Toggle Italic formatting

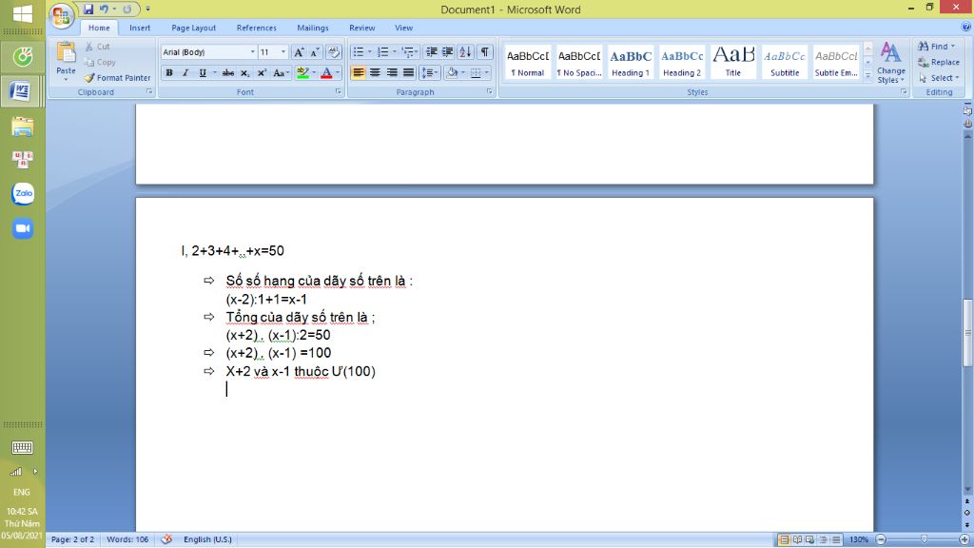click(185, 72)
